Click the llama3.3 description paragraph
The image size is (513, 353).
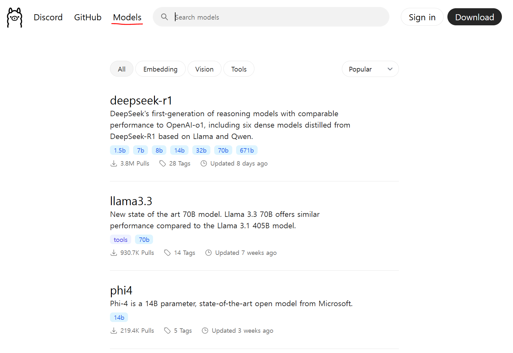pos(215,220)
